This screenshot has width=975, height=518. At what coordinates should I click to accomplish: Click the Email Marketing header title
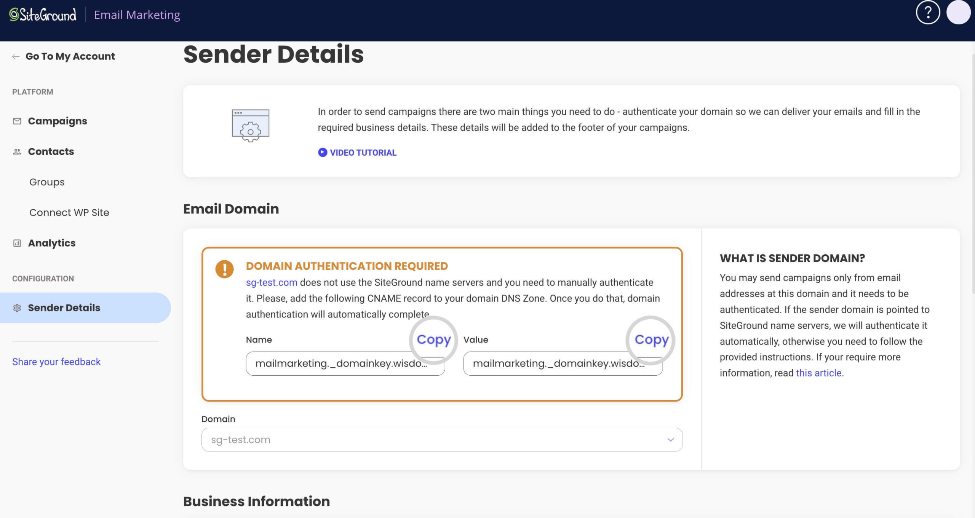click(137, 14)
